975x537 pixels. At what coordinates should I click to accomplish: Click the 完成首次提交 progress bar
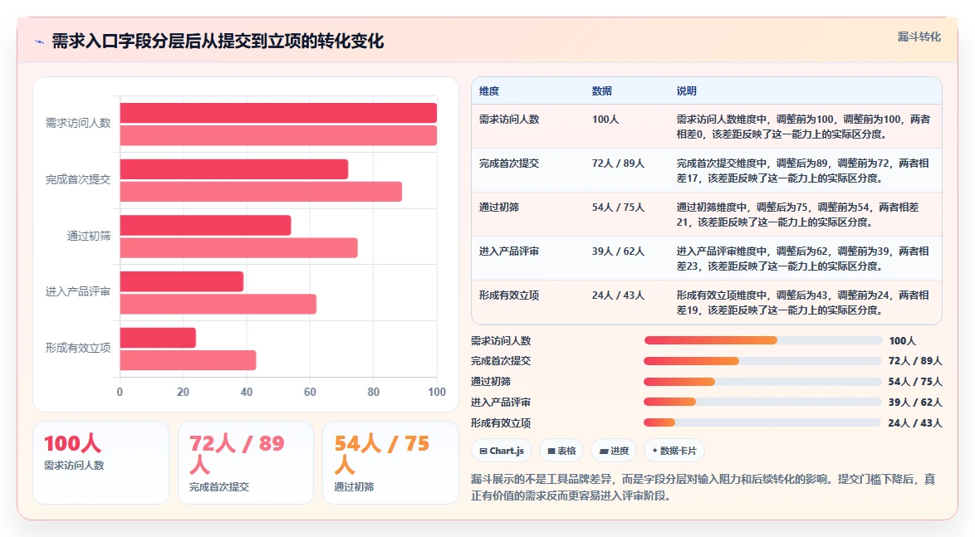(x=763, y=361)
